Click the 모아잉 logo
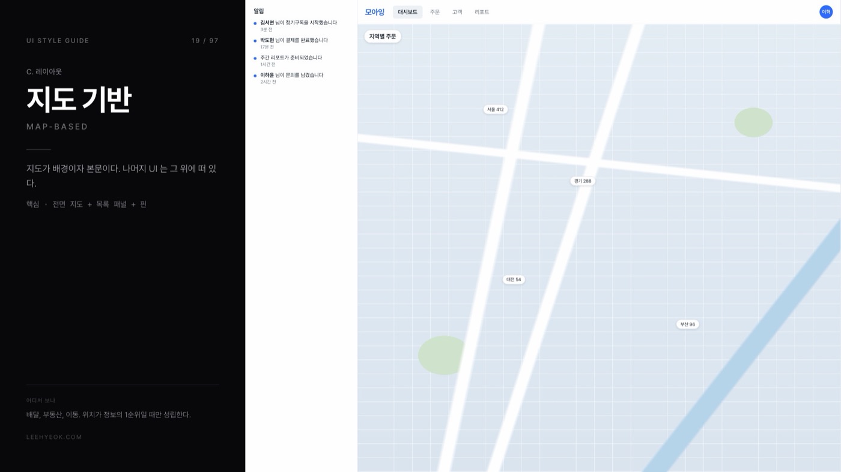This screenshot has width=841, height=472. pos(374,12)
